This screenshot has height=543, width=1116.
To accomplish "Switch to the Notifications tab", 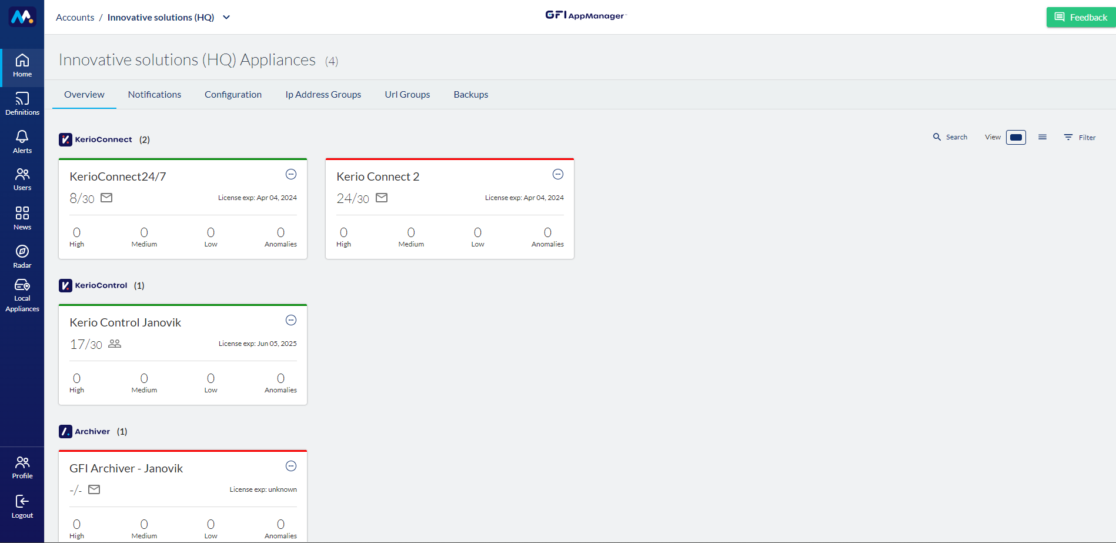I will [x=155, y=95].
